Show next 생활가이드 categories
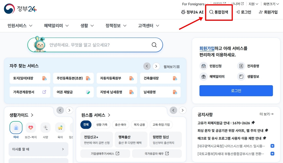 (x=69, y=110)
